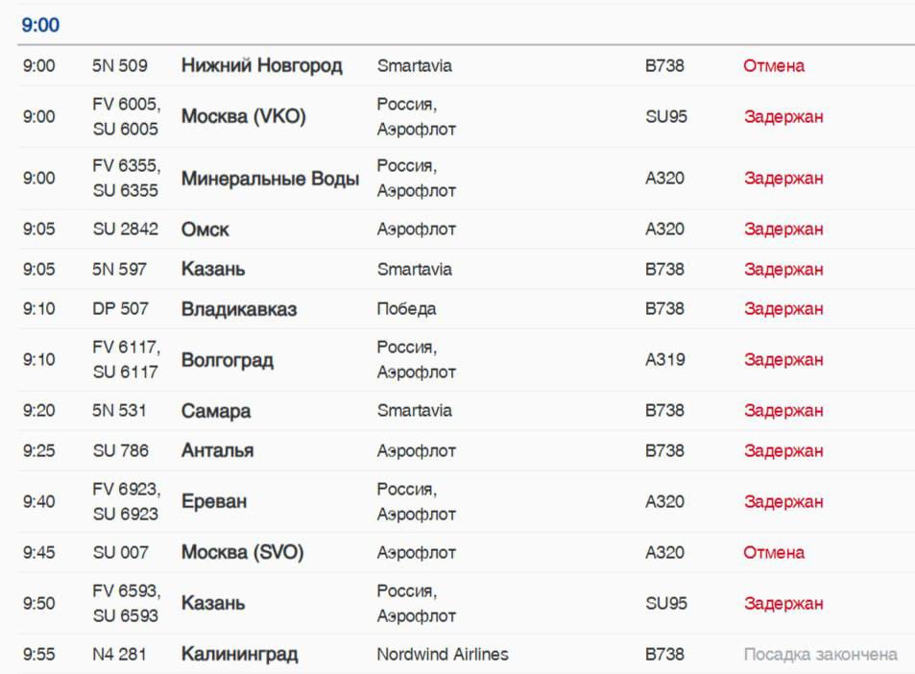Open Анталья destination entry
The width and height of the screenshot is (915, 674).
pyautogui.click(x=217, y=450)
